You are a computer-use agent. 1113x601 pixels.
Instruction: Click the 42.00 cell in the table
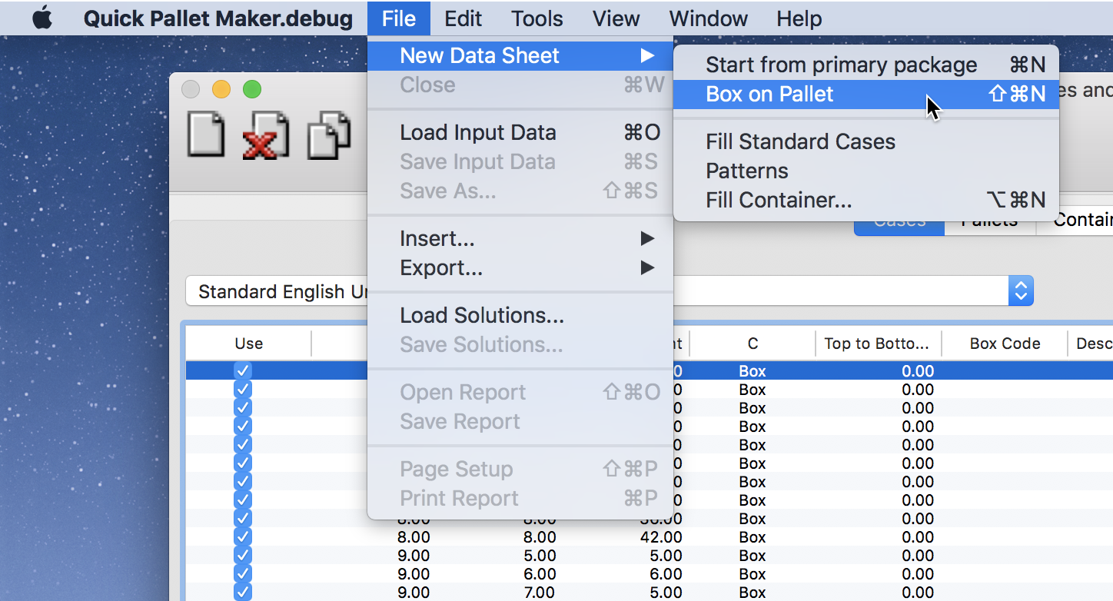coord(661,537)
